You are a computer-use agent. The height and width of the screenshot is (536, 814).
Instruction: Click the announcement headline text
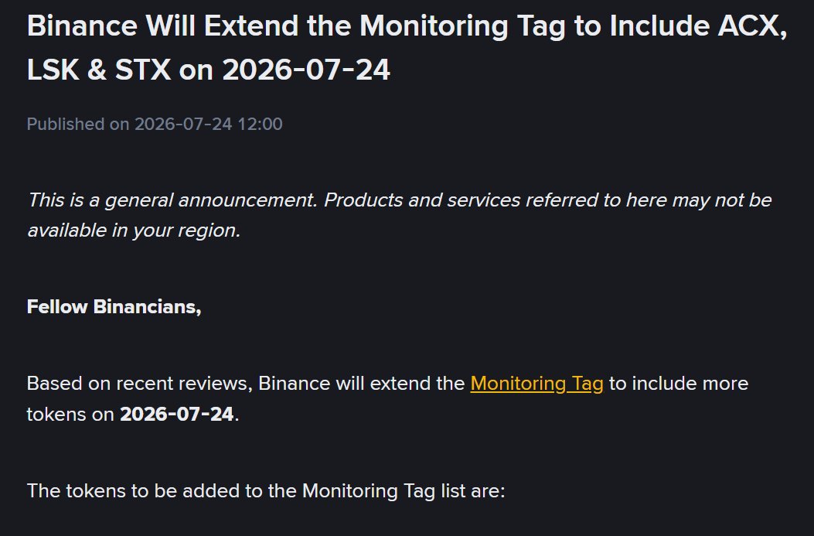pyautogui.click(x=407, y=47)
